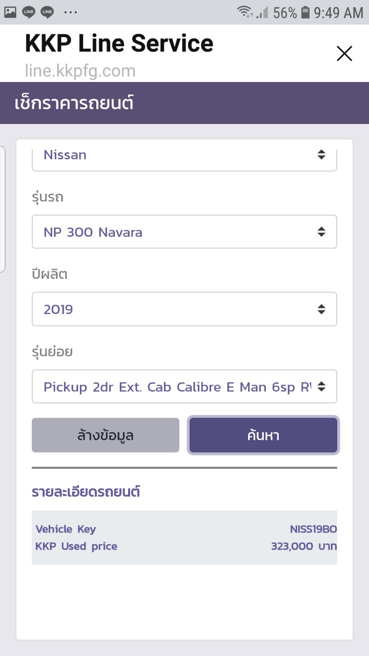Tap the battery icon in status bar
The width and height of the screenshot is (369, 656).
pos(305,12)
